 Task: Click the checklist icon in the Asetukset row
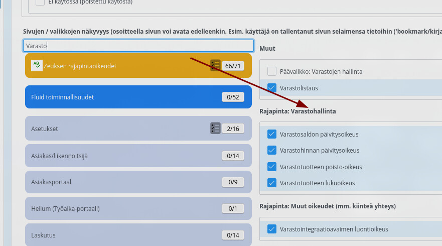(x=215, y=129)
